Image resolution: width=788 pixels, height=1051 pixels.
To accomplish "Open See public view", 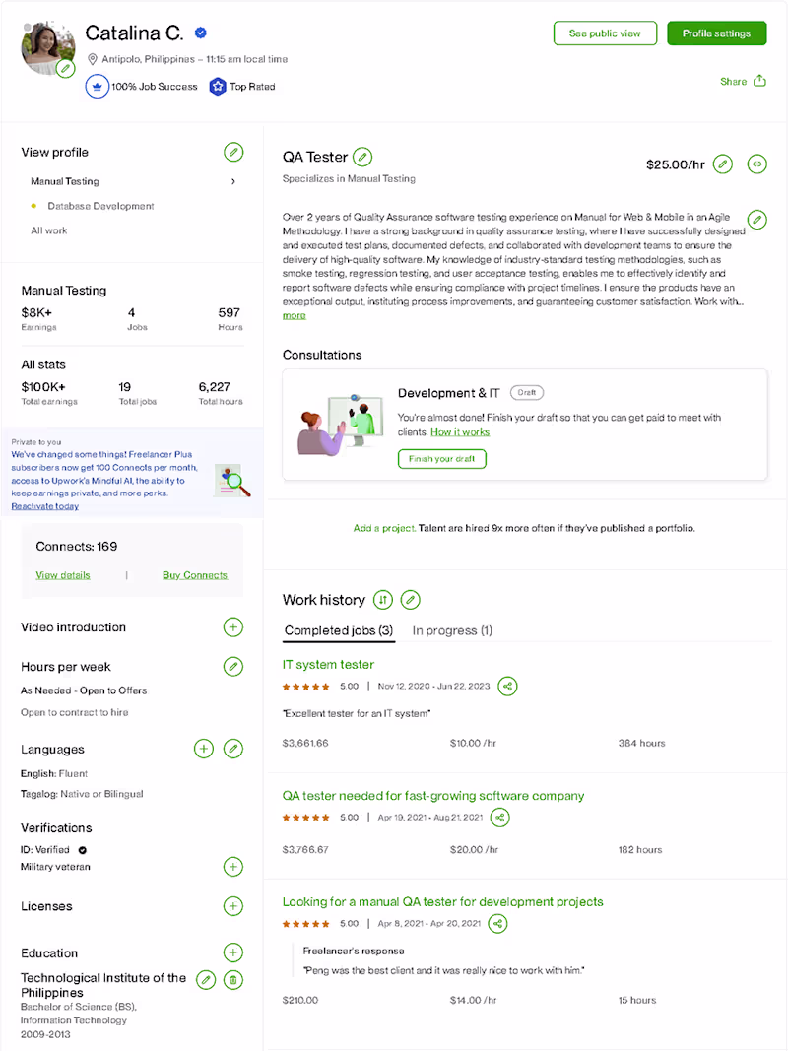I will click(605, 33).
